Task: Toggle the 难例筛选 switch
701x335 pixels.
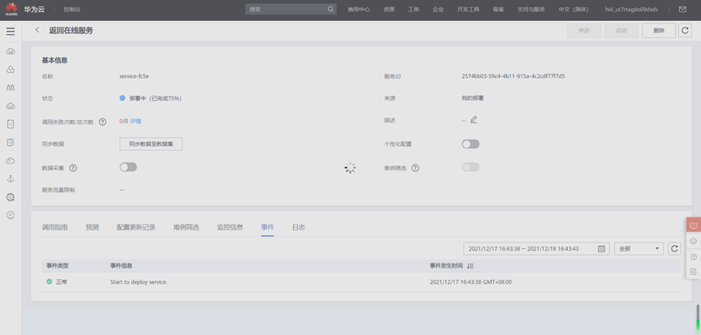Action: click(471, 167)
